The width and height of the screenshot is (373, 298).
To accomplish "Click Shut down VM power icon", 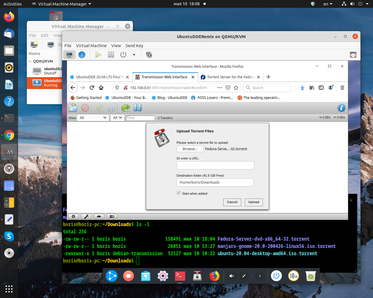I will point(123,55).
